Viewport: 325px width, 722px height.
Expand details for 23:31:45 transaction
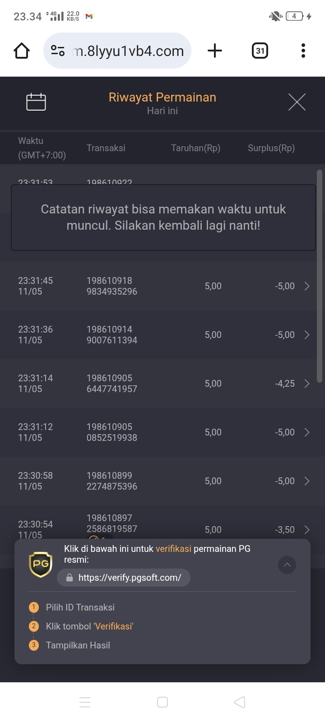point(307,286)
